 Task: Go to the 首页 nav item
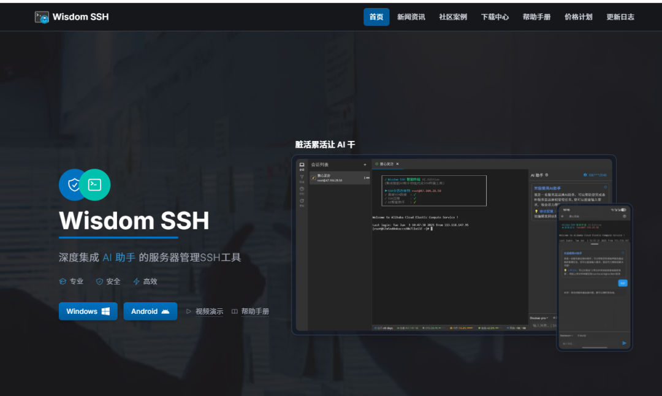tap(376, 17)
